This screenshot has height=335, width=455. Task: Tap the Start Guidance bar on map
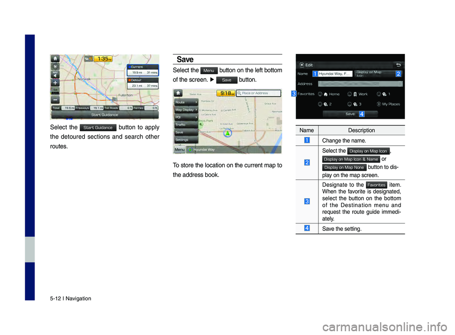105,115
